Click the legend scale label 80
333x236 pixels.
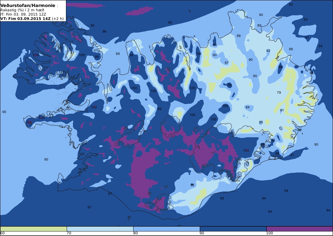[136, 233]
